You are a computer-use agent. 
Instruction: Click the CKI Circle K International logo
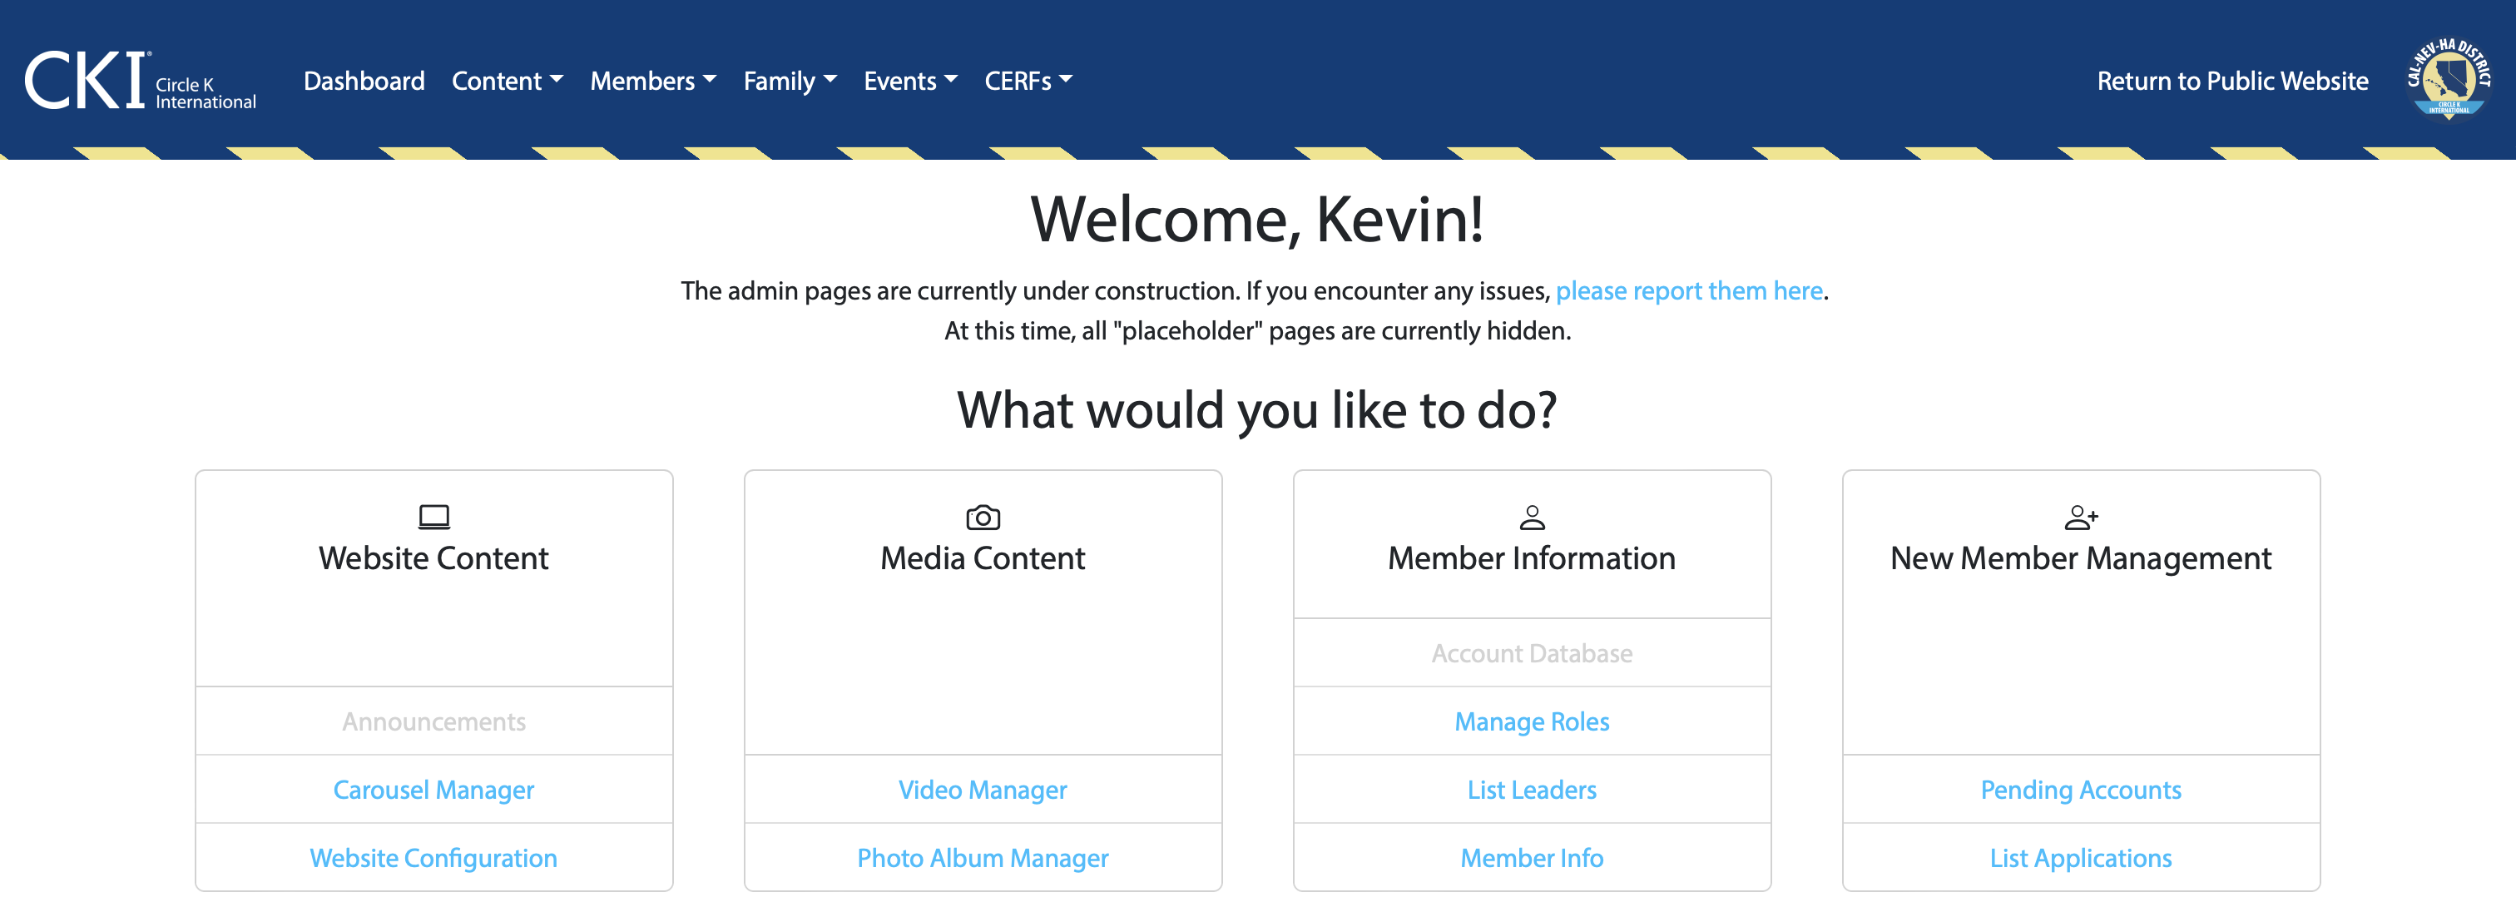pos(140,80)
